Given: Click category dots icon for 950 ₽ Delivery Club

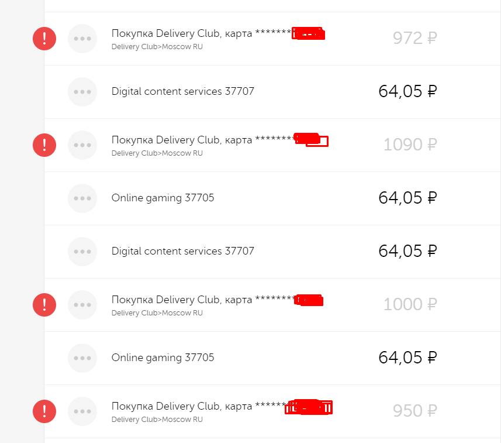Looking at the screenshot, I should click(x=82, y=411).
